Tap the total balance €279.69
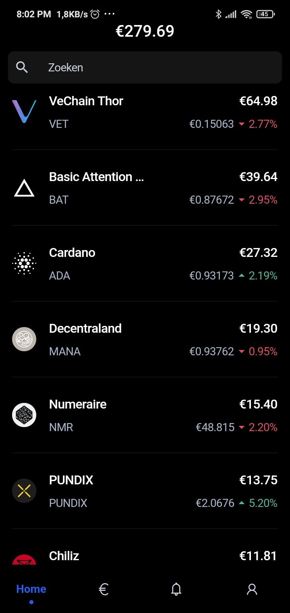 tap(145, 31)
